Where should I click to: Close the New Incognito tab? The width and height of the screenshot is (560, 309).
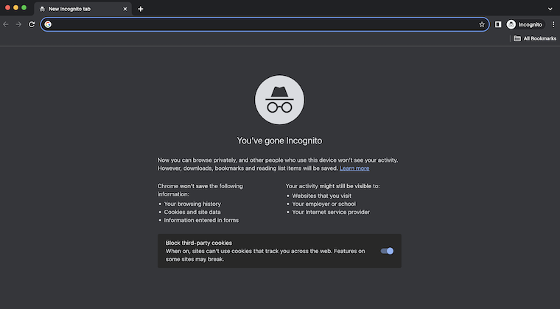click(x=125, y=9)
